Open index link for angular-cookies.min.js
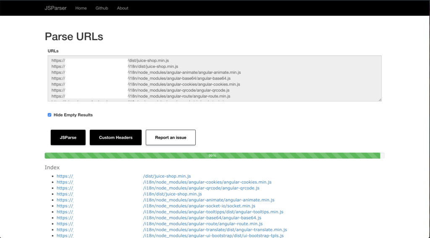430x238 pixels. coord(164,182)
